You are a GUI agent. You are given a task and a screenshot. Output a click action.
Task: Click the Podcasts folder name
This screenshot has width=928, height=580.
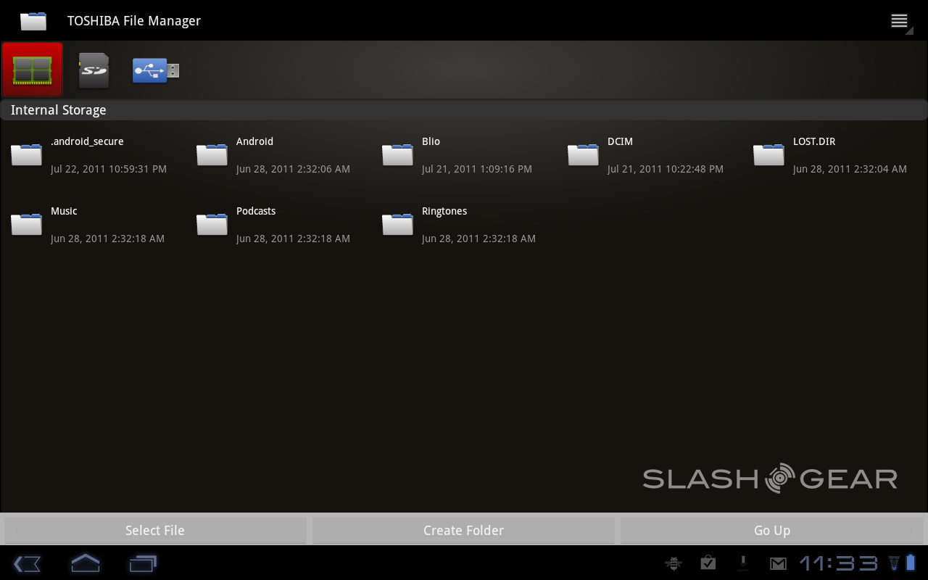pyautogui.click(x=256, y=211)
